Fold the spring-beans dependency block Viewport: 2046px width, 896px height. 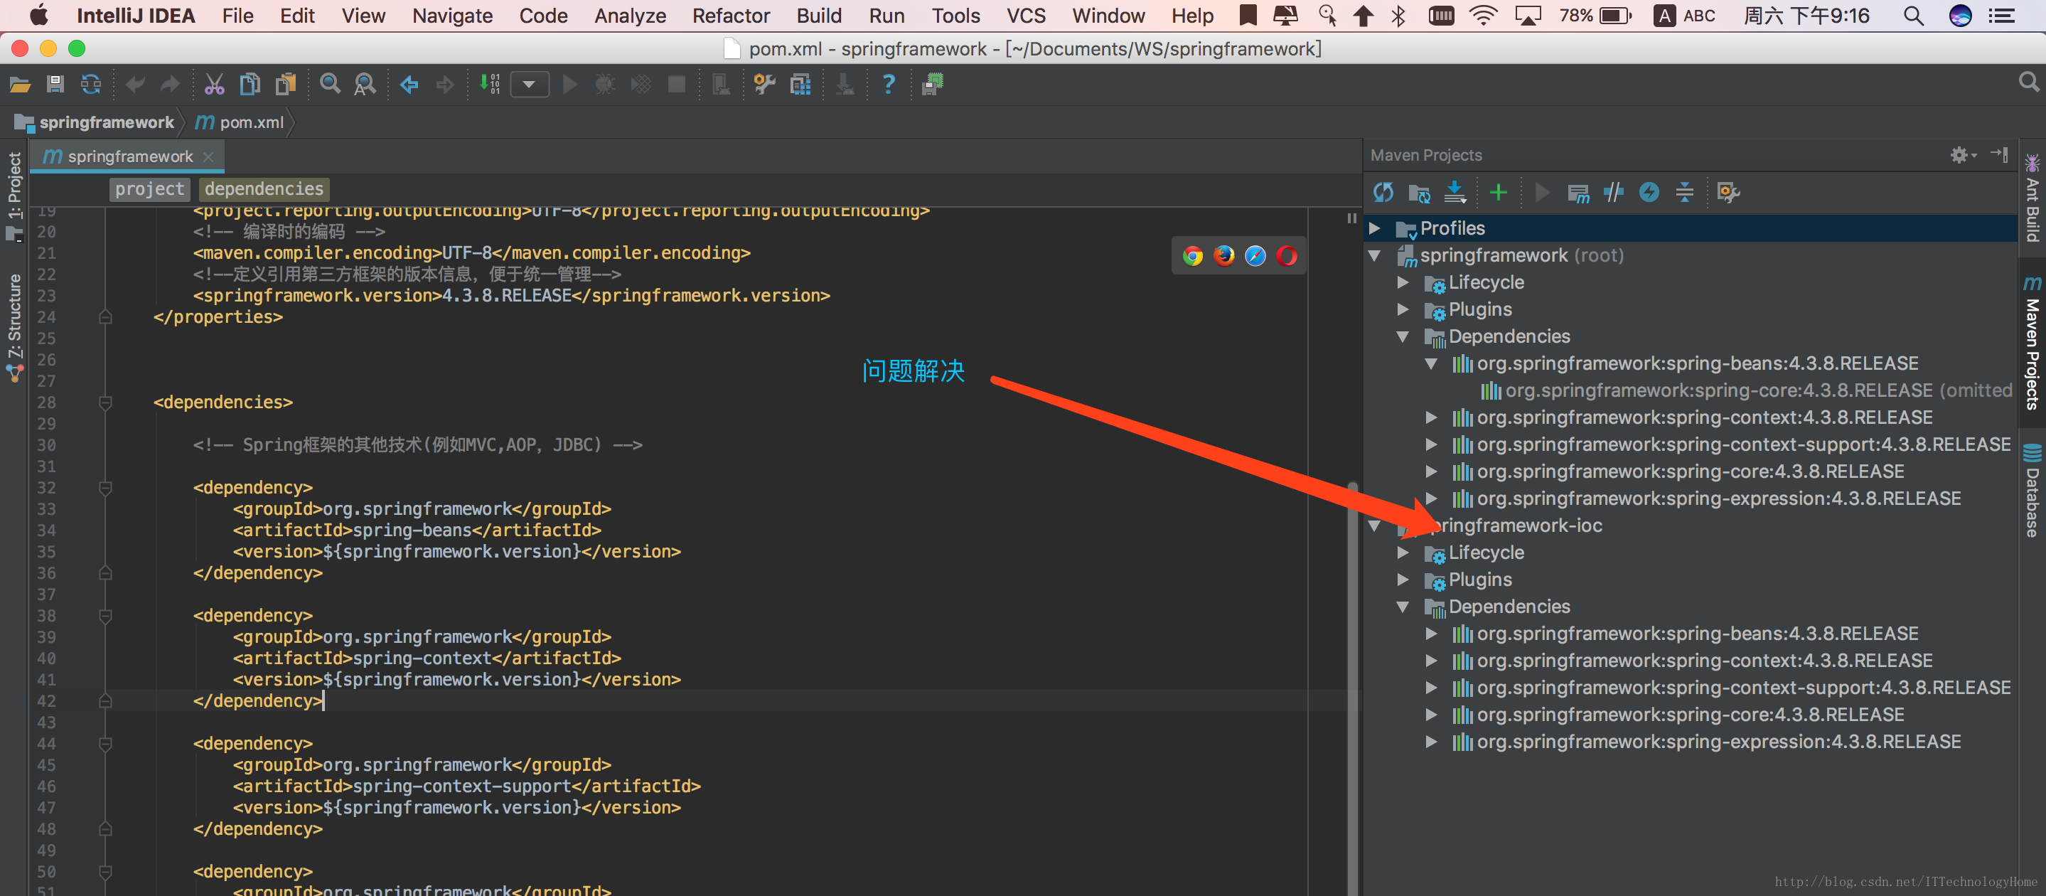[x=105, y=488]
